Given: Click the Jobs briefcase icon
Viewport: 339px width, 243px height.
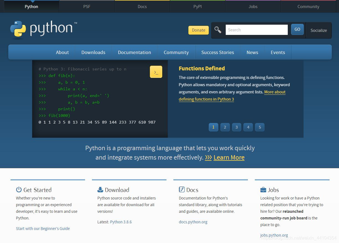Looking at the screenshot, I should tap(263, 190).
